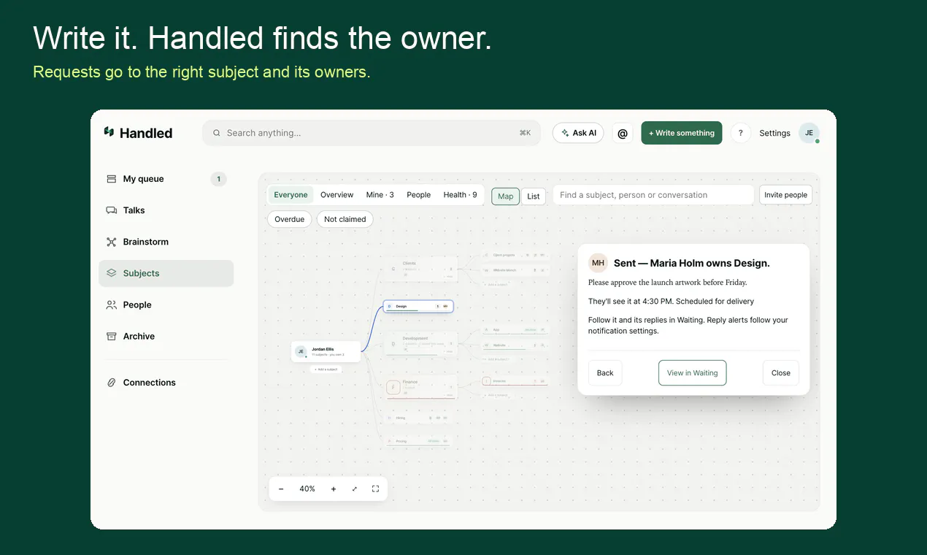
Task: Switch to the People tab above map
Action: pyautogui.click(x=419, y=195)
